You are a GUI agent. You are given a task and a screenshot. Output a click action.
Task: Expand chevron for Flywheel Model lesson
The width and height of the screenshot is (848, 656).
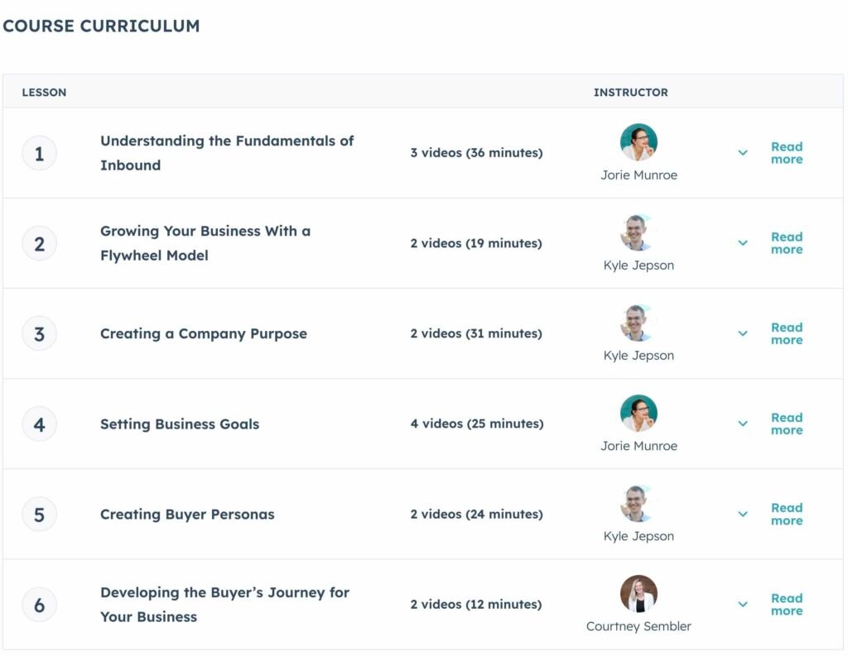[x=743, y=243]
